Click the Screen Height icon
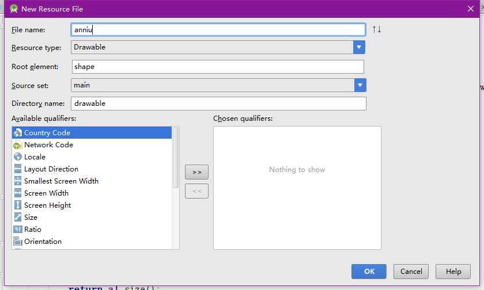This screenshot has width=484, height=290. pos(18,205)
